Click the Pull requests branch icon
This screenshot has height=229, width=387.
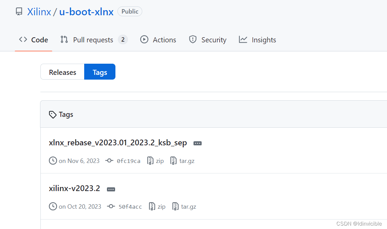click(x=64, y=39)
